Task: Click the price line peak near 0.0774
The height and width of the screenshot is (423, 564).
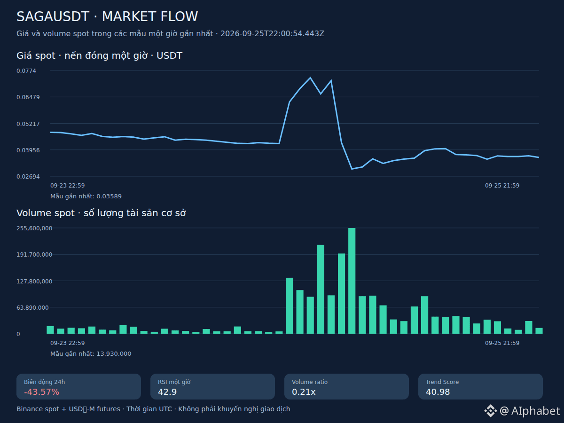Action: pyautogui.click(x=310, y=78)
